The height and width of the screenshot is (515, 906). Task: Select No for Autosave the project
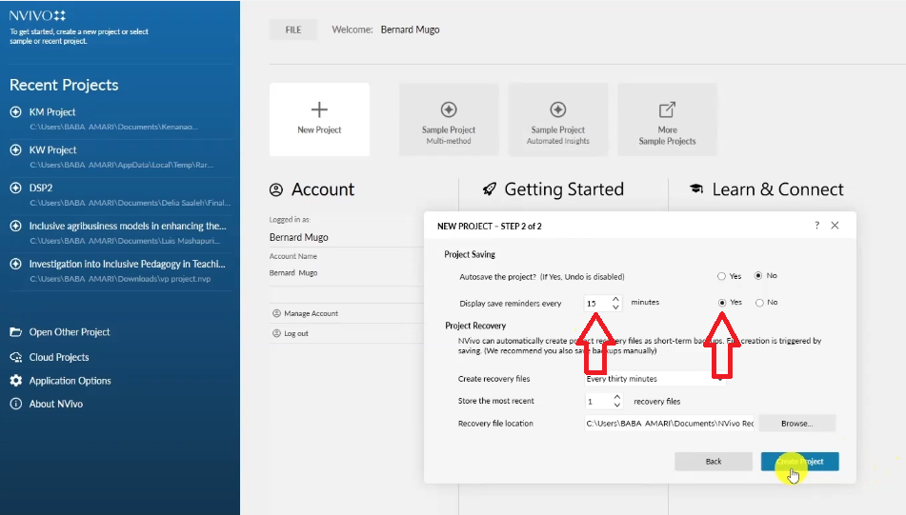759,276
